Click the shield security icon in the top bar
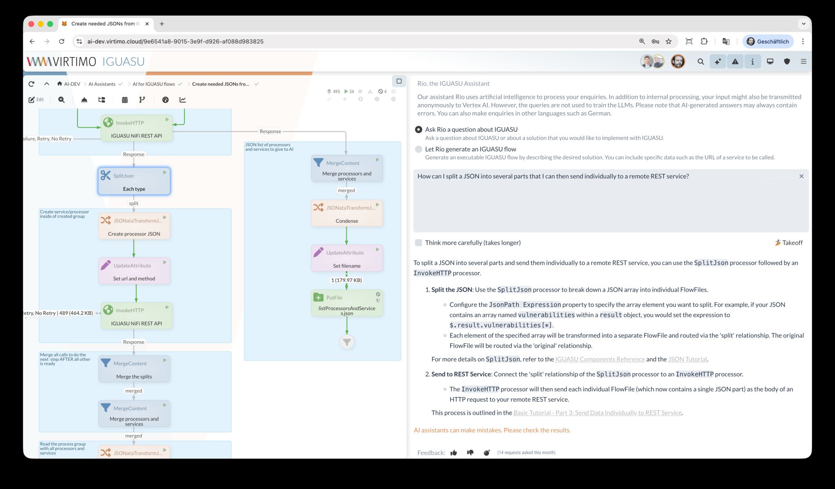 pyautogui.click(x=786, y=62)
